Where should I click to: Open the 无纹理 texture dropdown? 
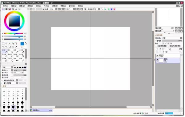(x=17, y=83)
